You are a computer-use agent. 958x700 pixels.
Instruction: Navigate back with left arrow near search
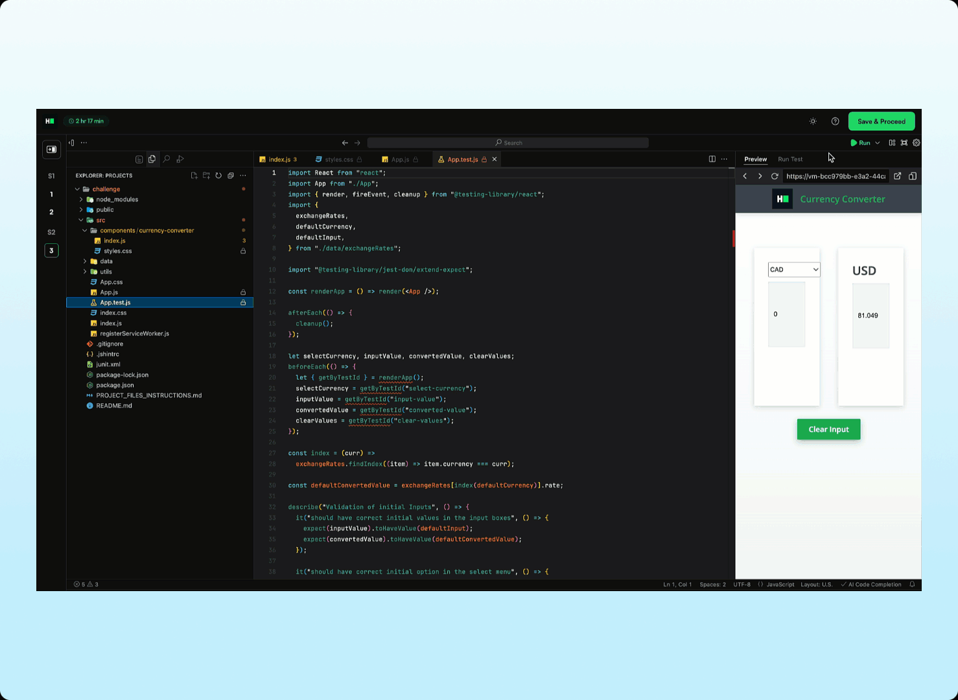(x=345, y=143)
